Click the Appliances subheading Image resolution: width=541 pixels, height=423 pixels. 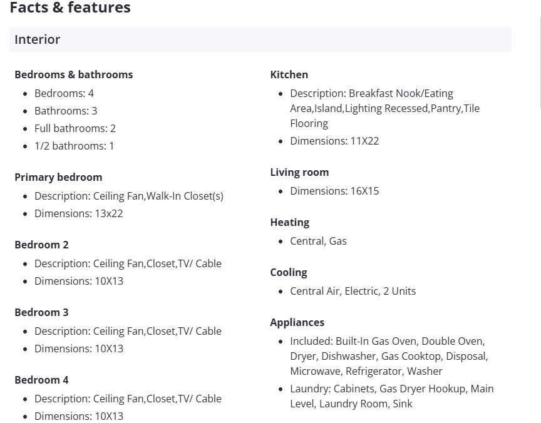(x=297, y=322)
